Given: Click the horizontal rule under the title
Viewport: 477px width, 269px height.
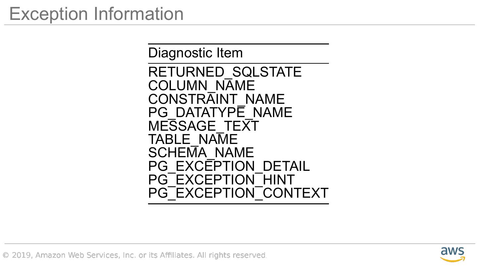Looking at the screenshot, I should coord(239,25).
